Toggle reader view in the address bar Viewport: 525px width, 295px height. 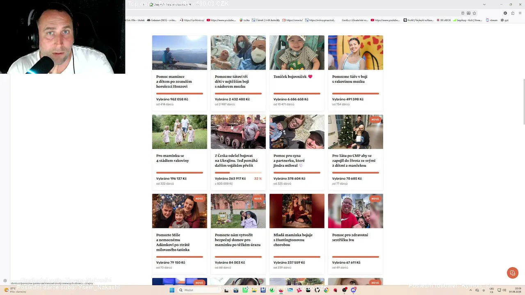click(x=463, y=13)
